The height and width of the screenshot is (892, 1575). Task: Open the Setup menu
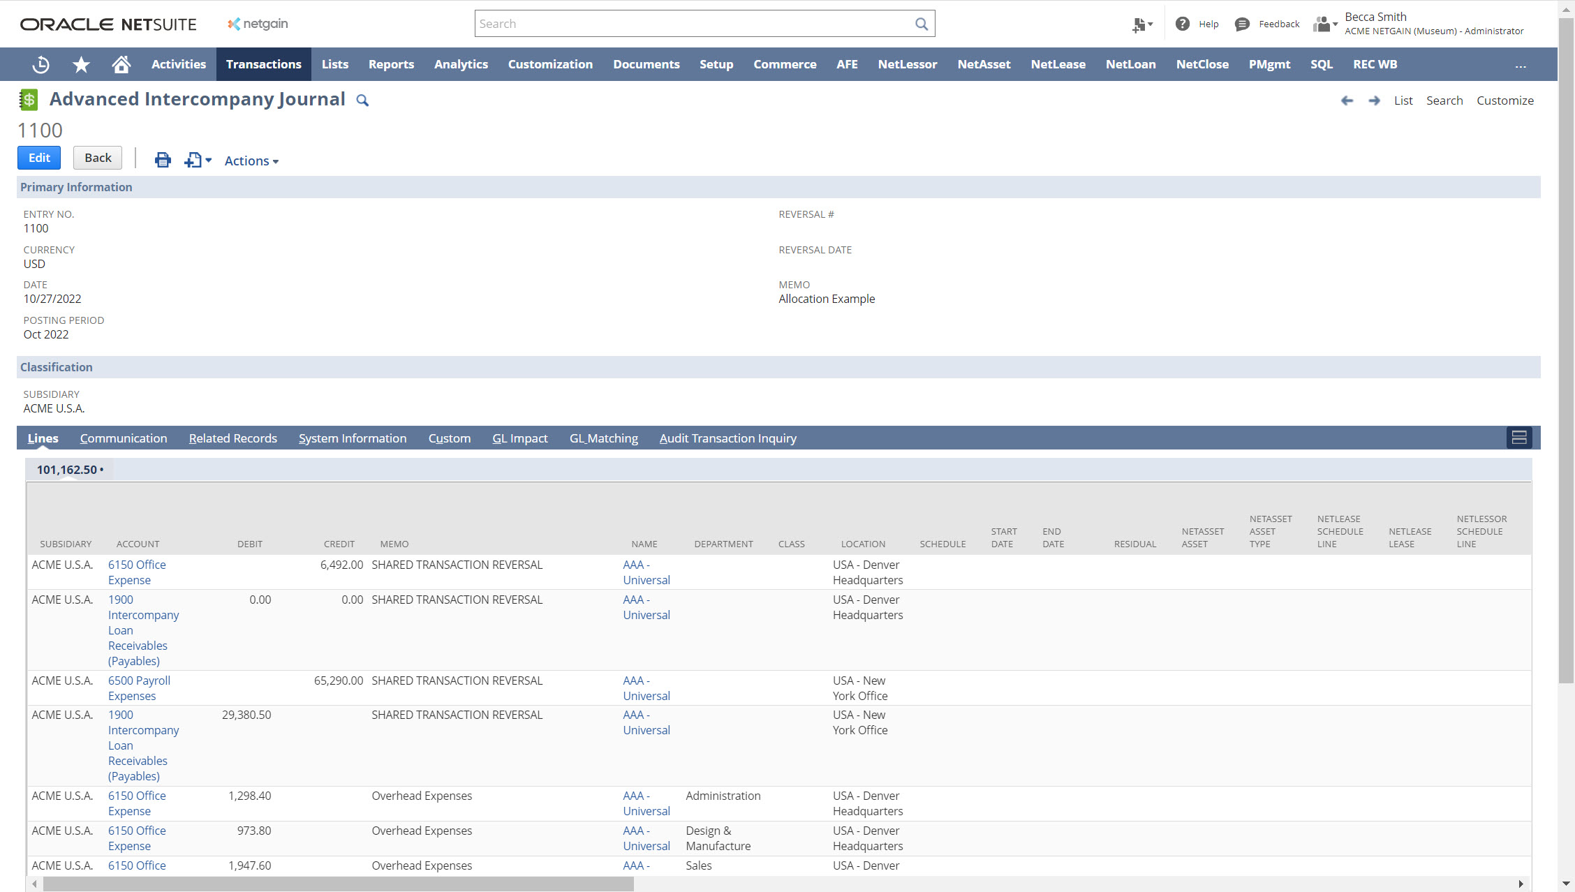click(x=716, y=64)
